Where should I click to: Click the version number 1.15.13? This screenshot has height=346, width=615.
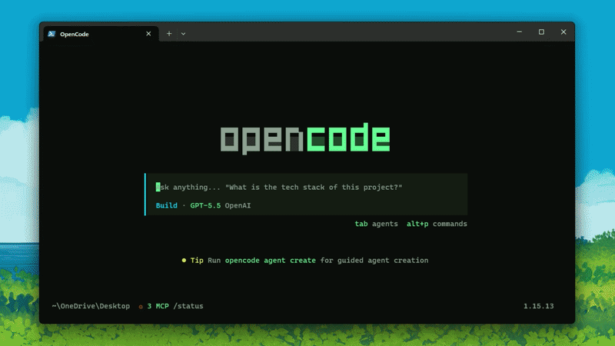[x=539, y=306]
